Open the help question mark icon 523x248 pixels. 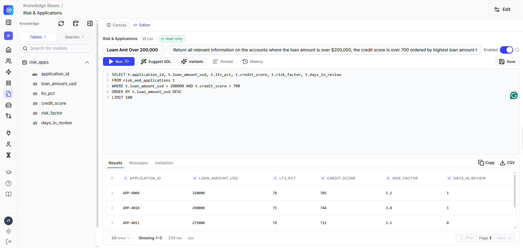click(x=8, y=183)
